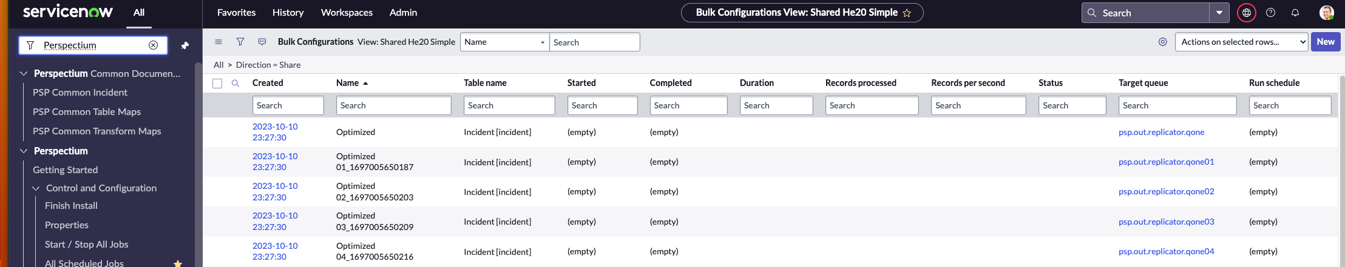This screenshot has width=1345, height=267.
Task: Click the Direction = Share breadcrumb
Action: pyautogui.click(x=268, y=65)
